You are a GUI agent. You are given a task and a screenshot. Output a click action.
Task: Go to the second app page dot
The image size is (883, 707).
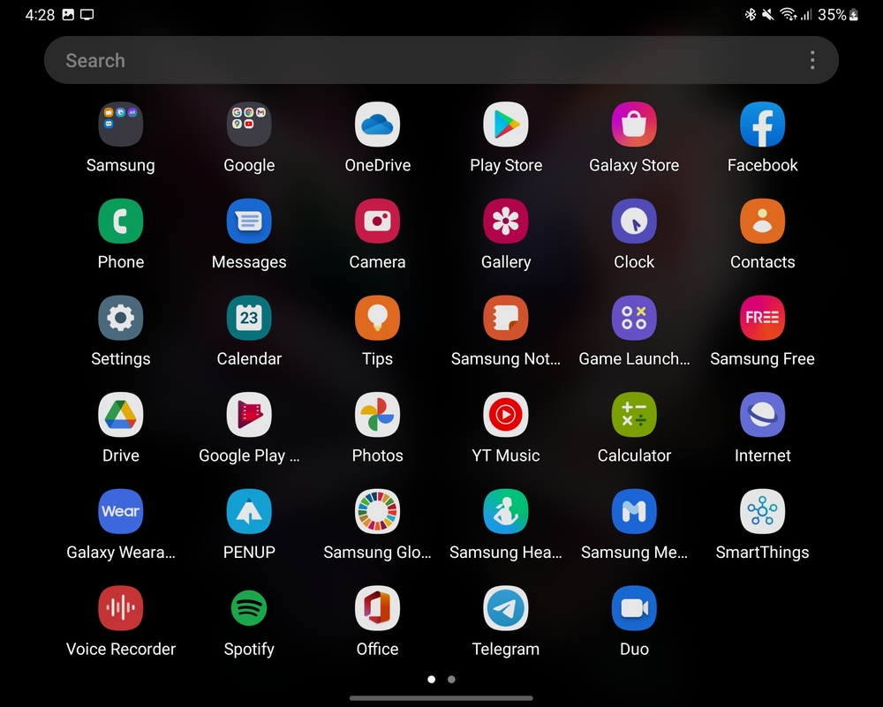coord(451,680)
